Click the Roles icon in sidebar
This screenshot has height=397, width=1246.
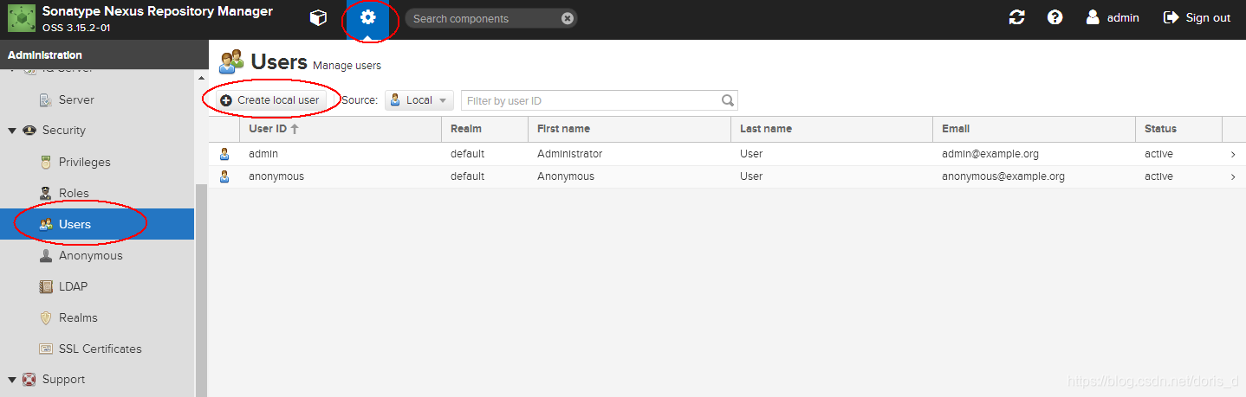click(x=47, y=193)
